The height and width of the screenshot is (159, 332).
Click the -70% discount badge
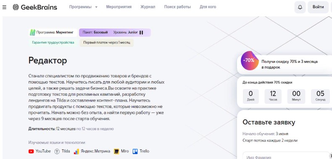[x=250, y=61]
